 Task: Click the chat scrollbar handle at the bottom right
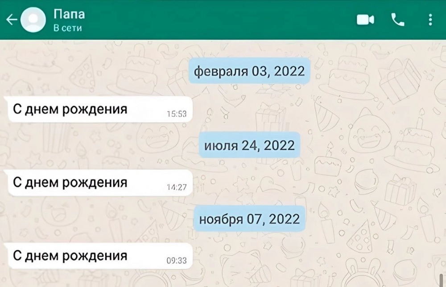441,280
